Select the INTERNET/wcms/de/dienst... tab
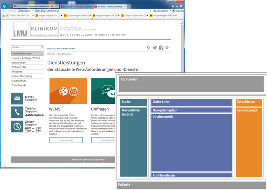 pos(110,6)
